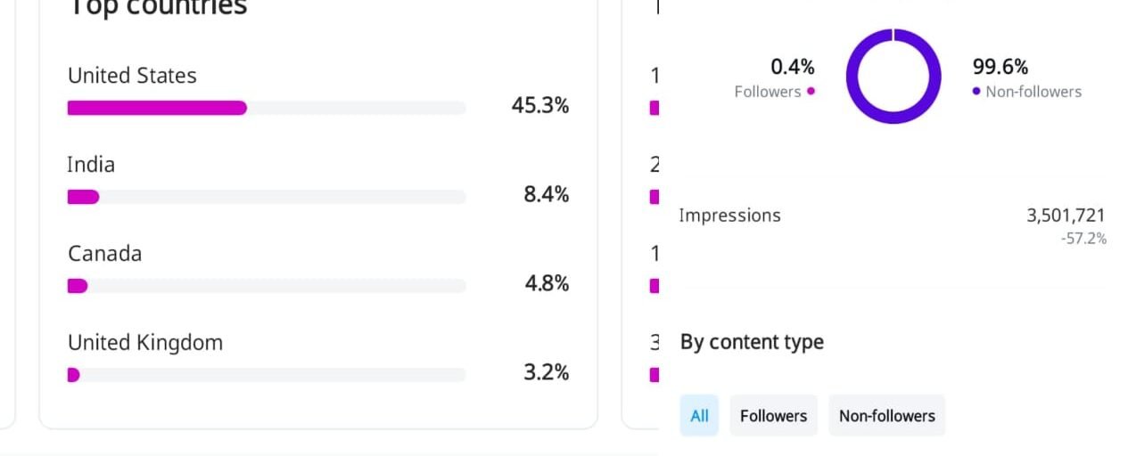Image resolution: width=1128 pixels, height=456 pixels.
Task: Click the United States country label
Action: point(132,76)
